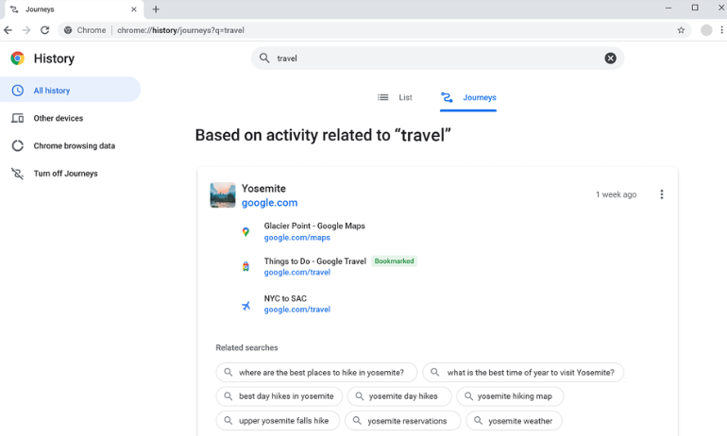Clear the travel search with the X icon
This screenshot has height=436, width=727.
point(610,59)
